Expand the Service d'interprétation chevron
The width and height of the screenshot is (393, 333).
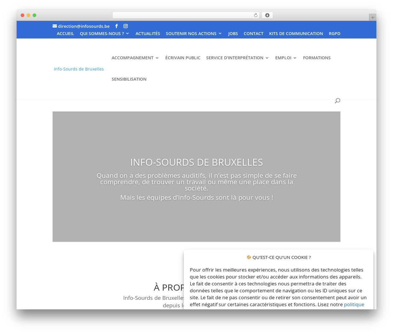[267, 58]
